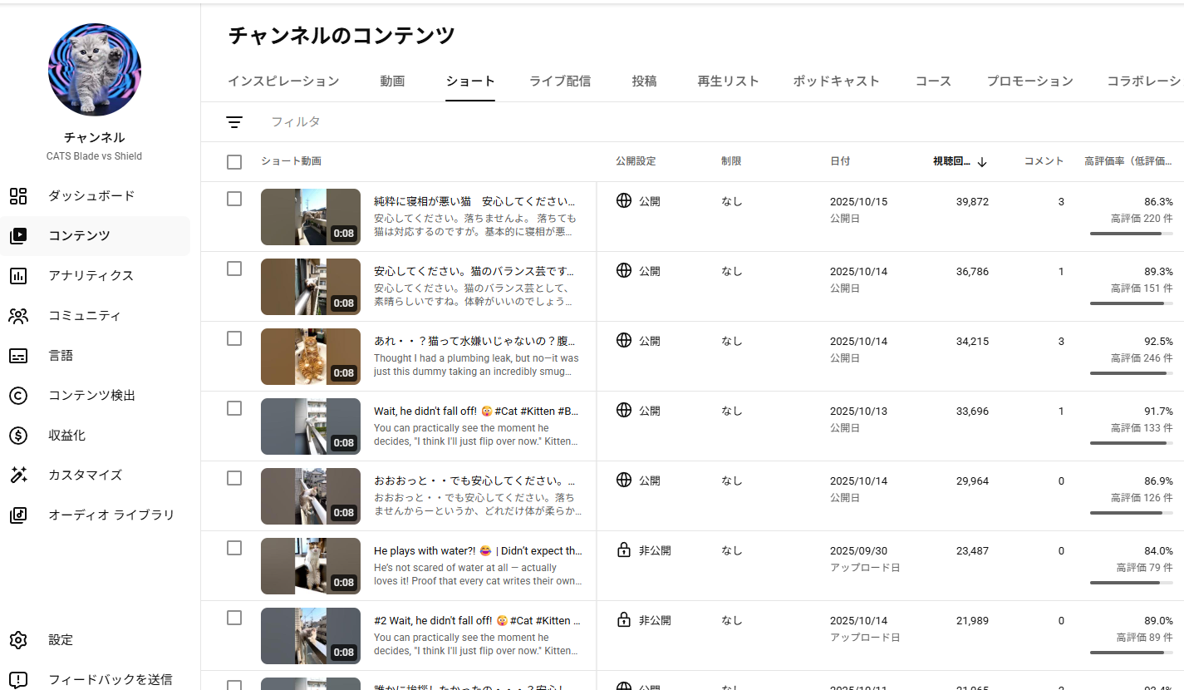This screenshot has width=1184, height=690.
Task: Open the Settings (設定) gear icon
Action: click(x=18, y=640)
